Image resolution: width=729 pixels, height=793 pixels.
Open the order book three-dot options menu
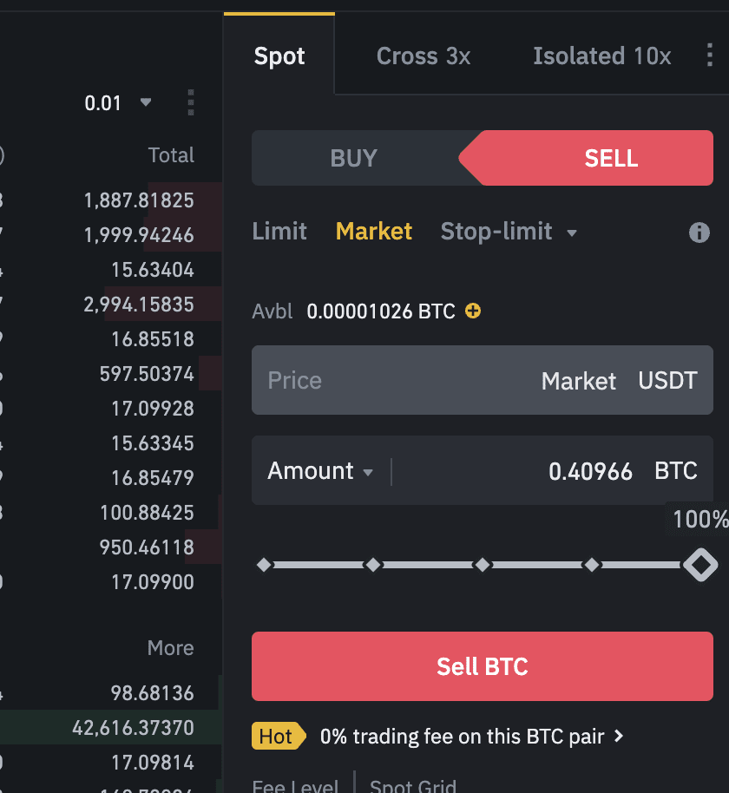(191, 102)
